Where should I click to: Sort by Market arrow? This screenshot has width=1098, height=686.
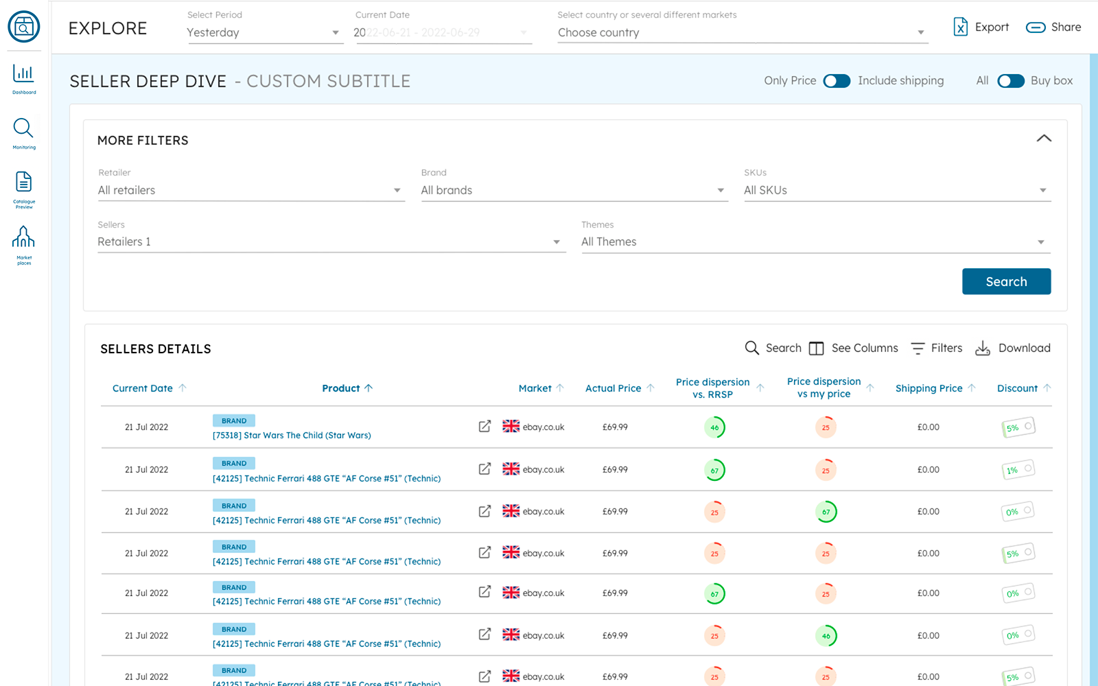(560, 388)
